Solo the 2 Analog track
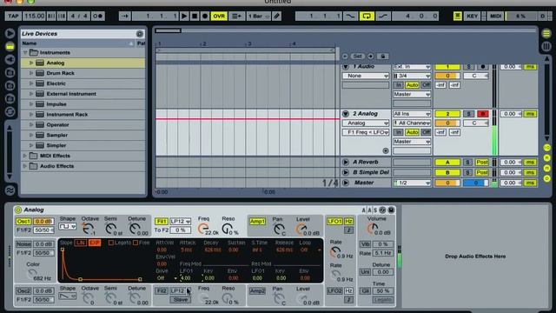This screenshot has width=556, height=313. (468, 114)
